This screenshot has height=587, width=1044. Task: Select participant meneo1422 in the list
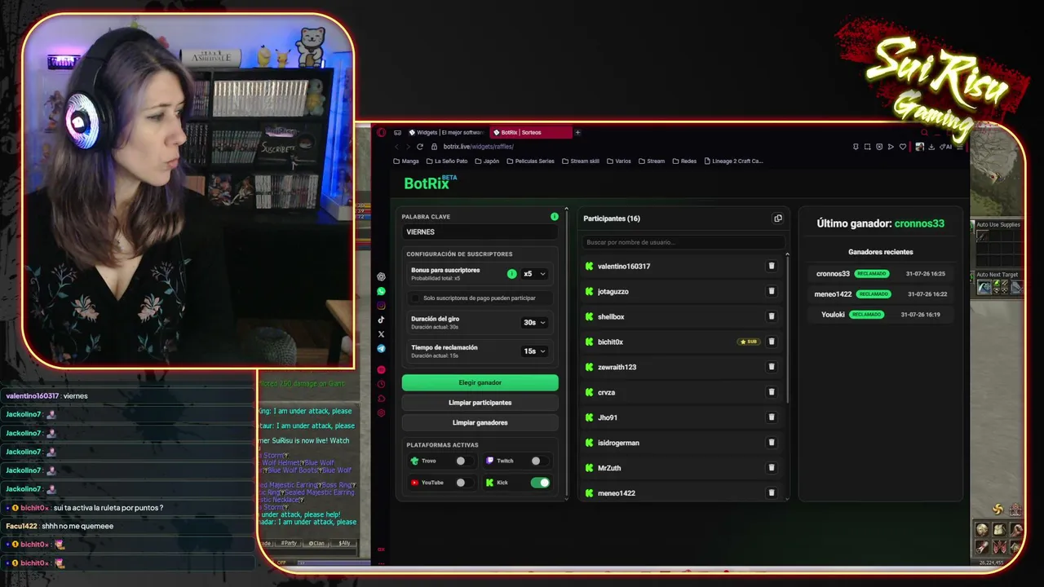tap(683, 492)
